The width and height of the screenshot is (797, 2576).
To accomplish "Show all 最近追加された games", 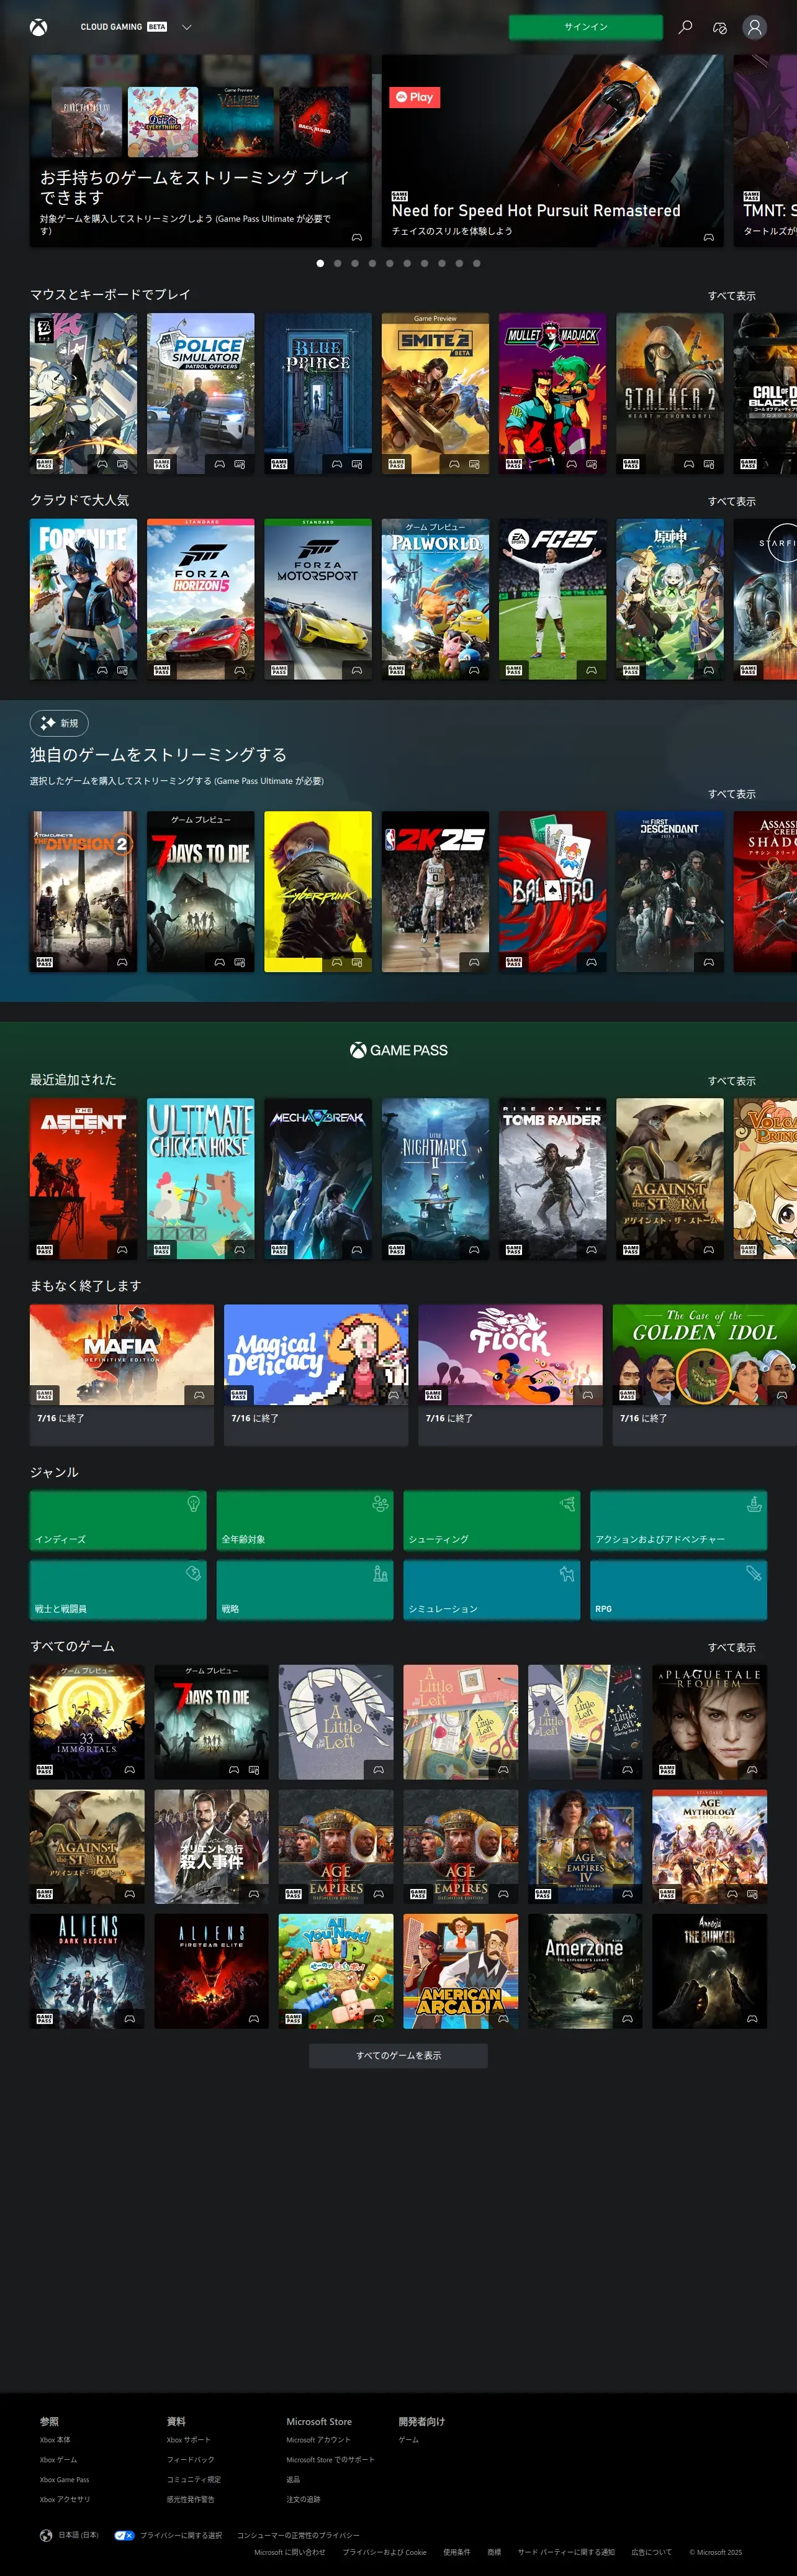I will click(x=731, y=1081).
